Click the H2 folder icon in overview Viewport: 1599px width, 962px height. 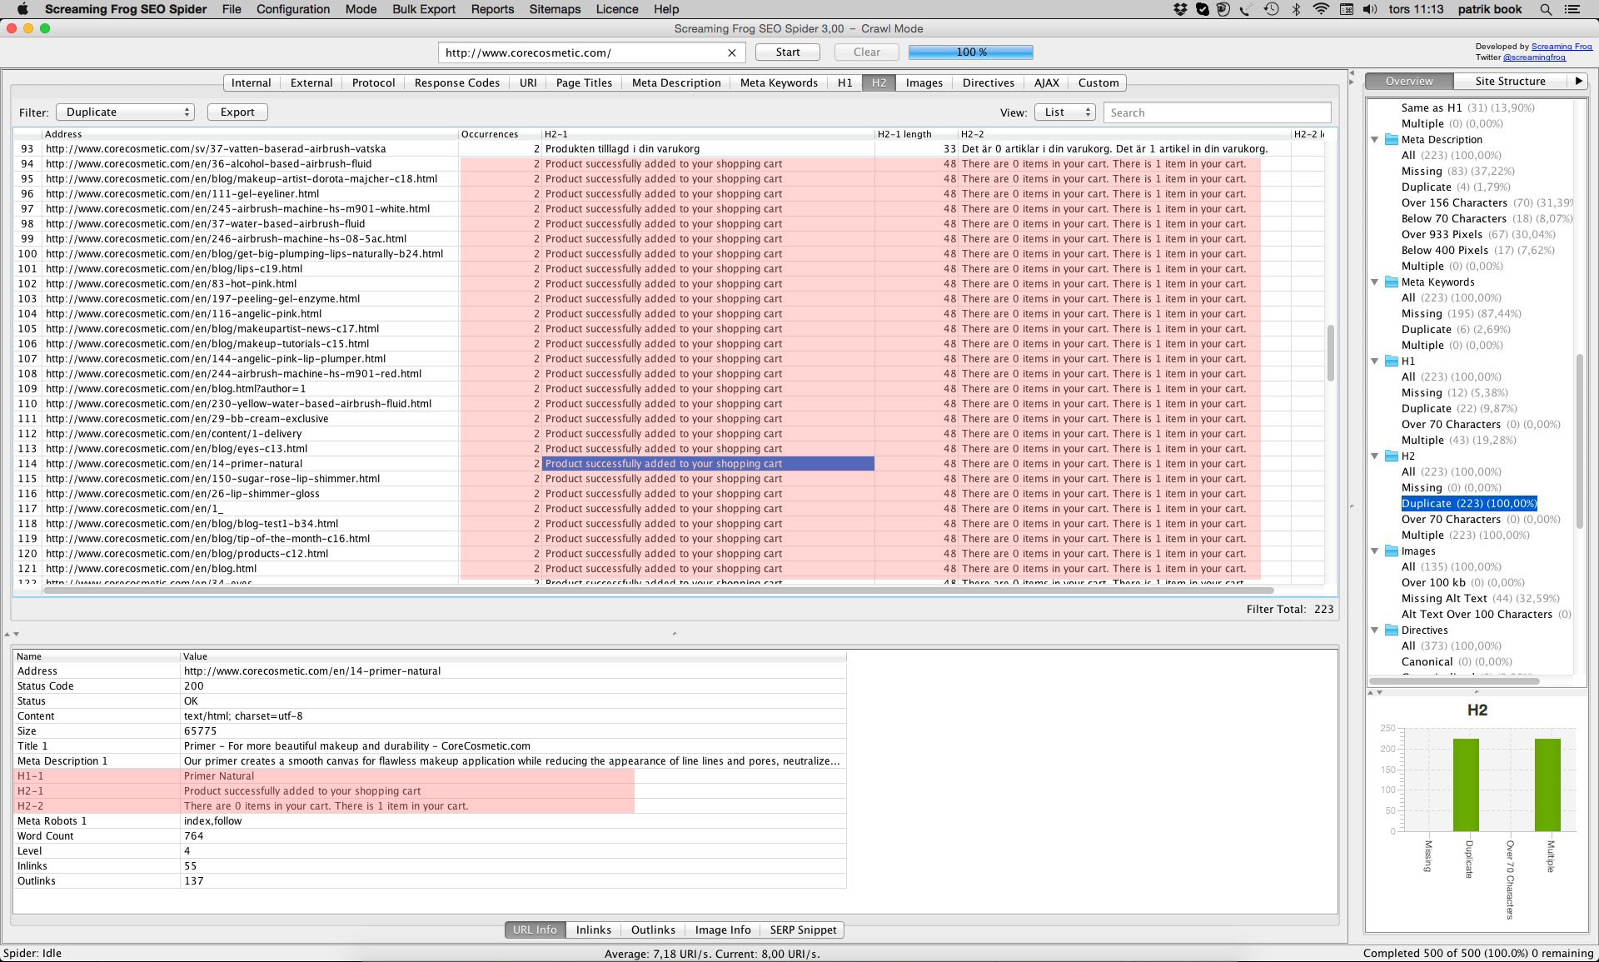(x=1392, y=456)
